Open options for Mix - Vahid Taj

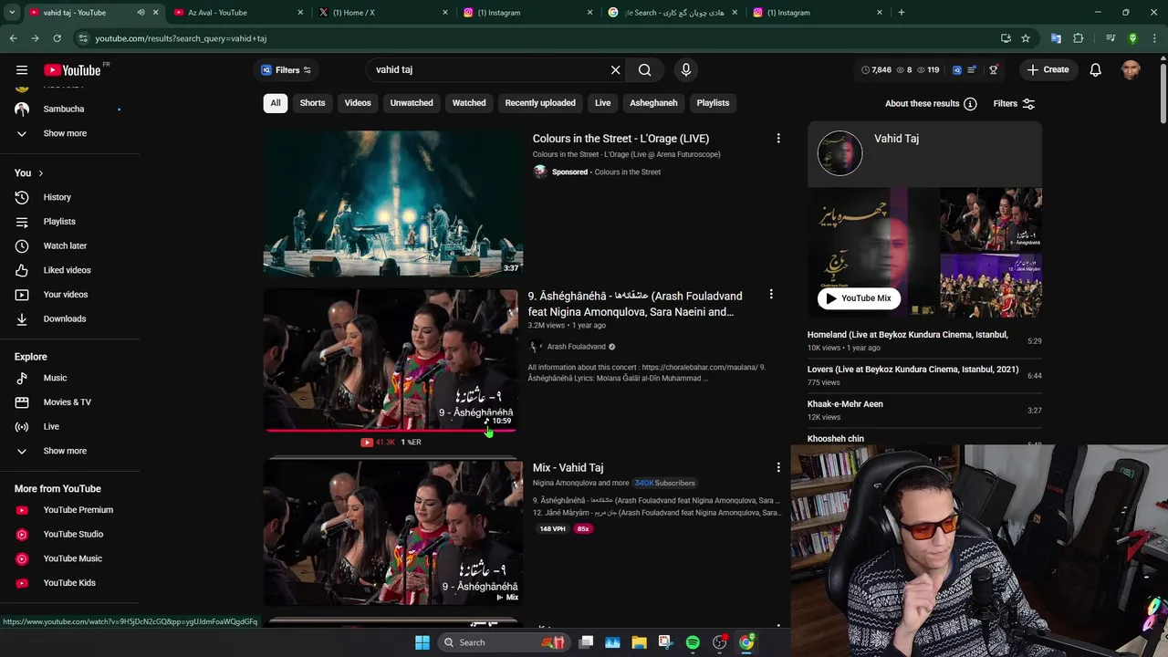click(778, 467)
